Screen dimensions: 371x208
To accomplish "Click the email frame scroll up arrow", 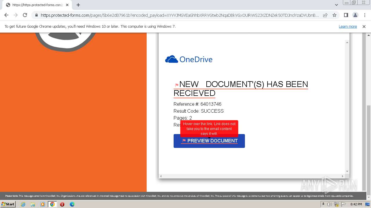I will pyautogui.click(x=347, y=42).
